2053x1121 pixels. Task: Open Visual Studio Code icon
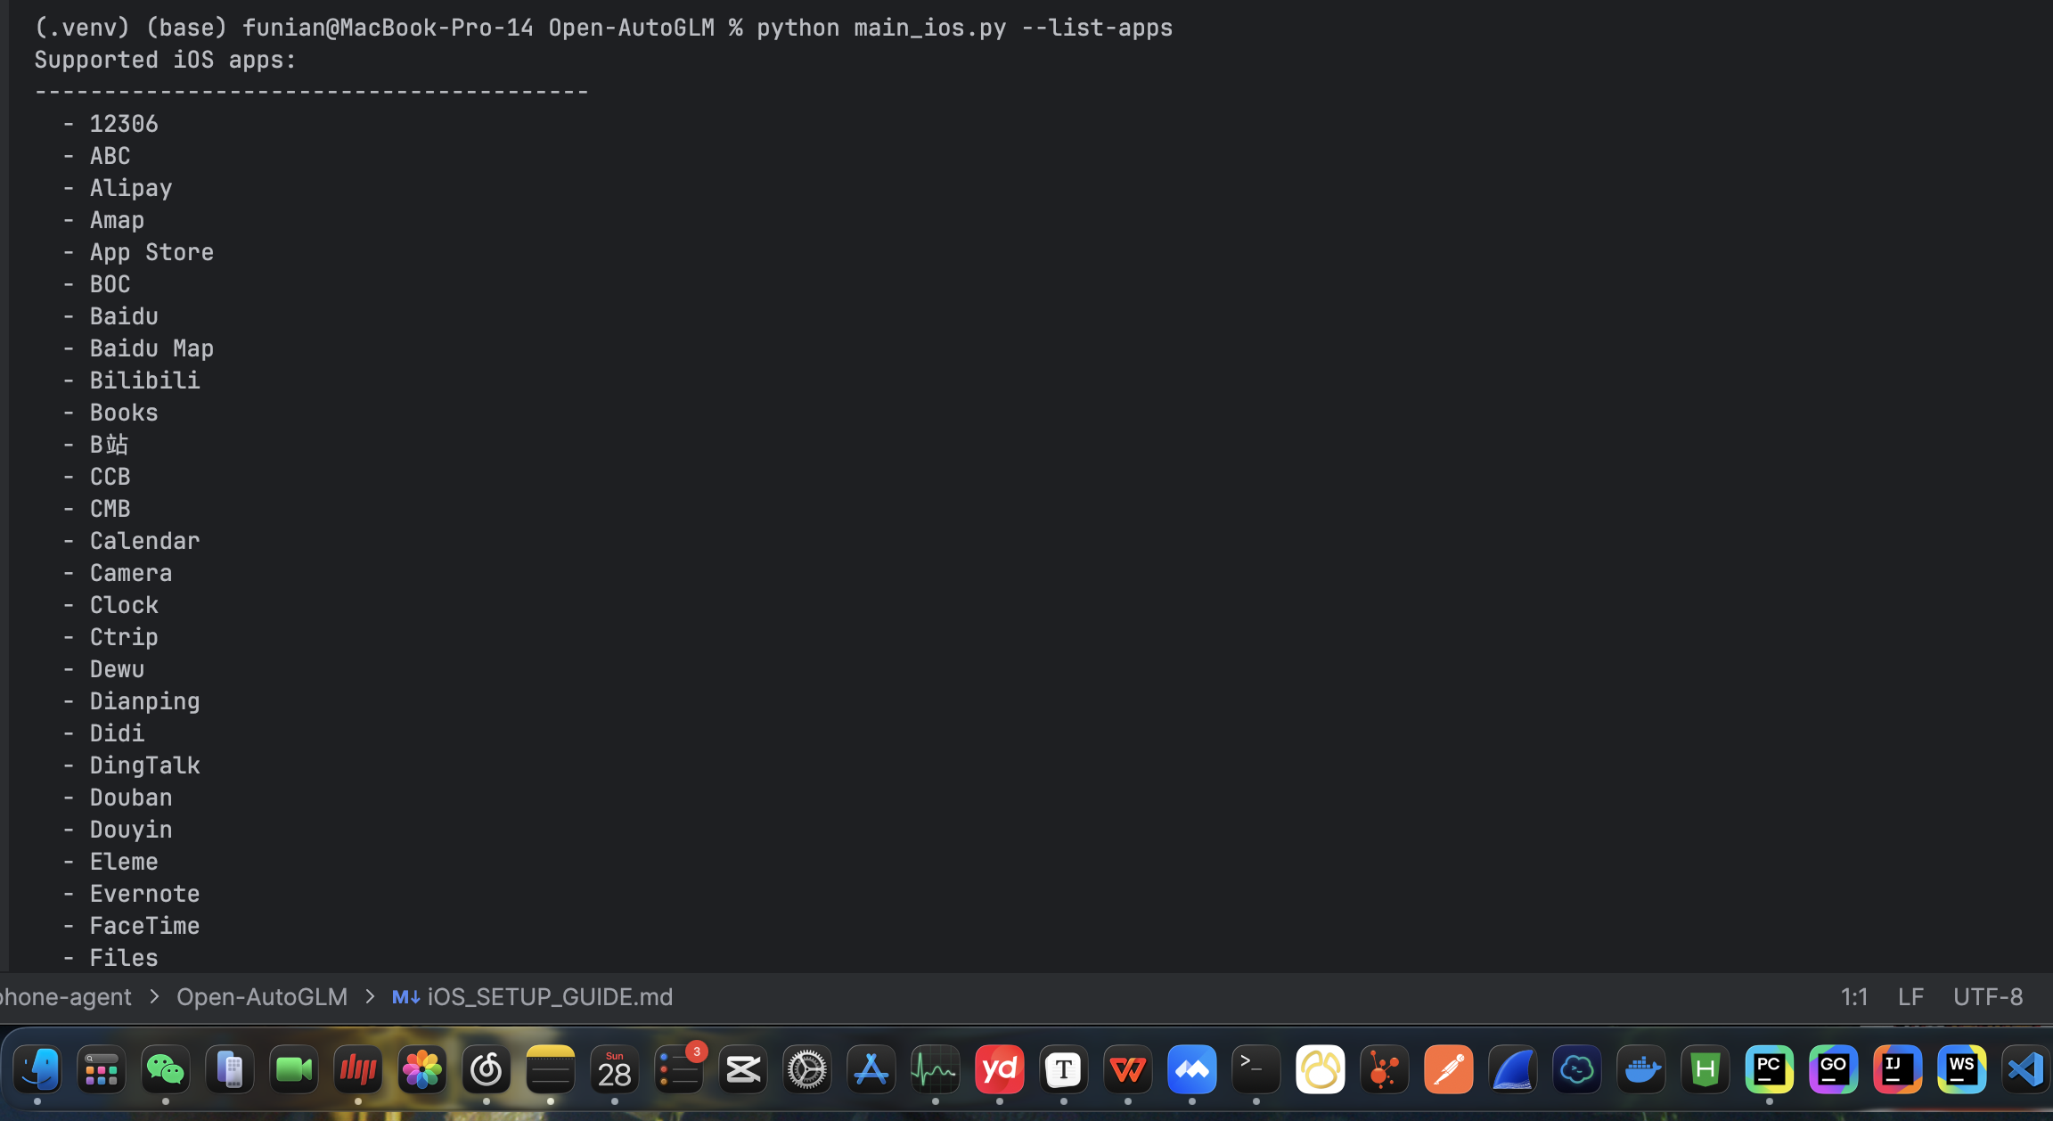tap(2024, 1069)
